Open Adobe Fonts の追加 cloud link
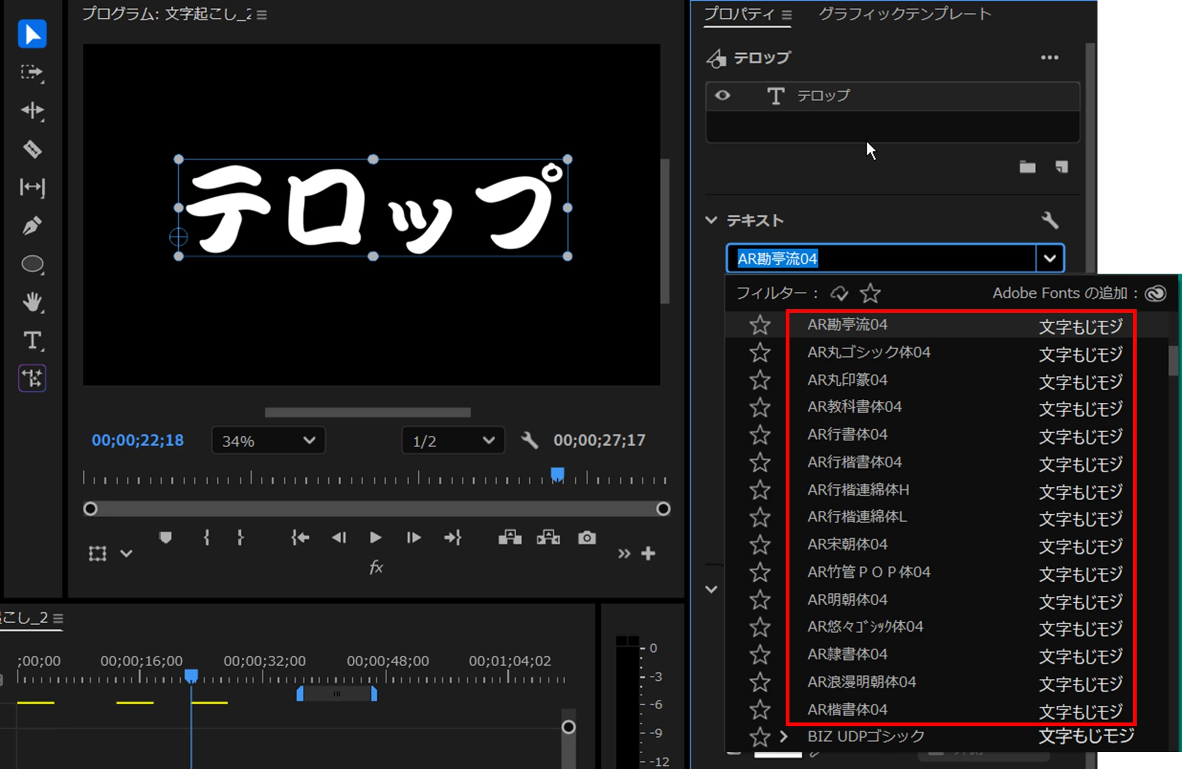The width and height of the screenshot is (1182, 769). pyautogui.click(x=1155, y=293)
